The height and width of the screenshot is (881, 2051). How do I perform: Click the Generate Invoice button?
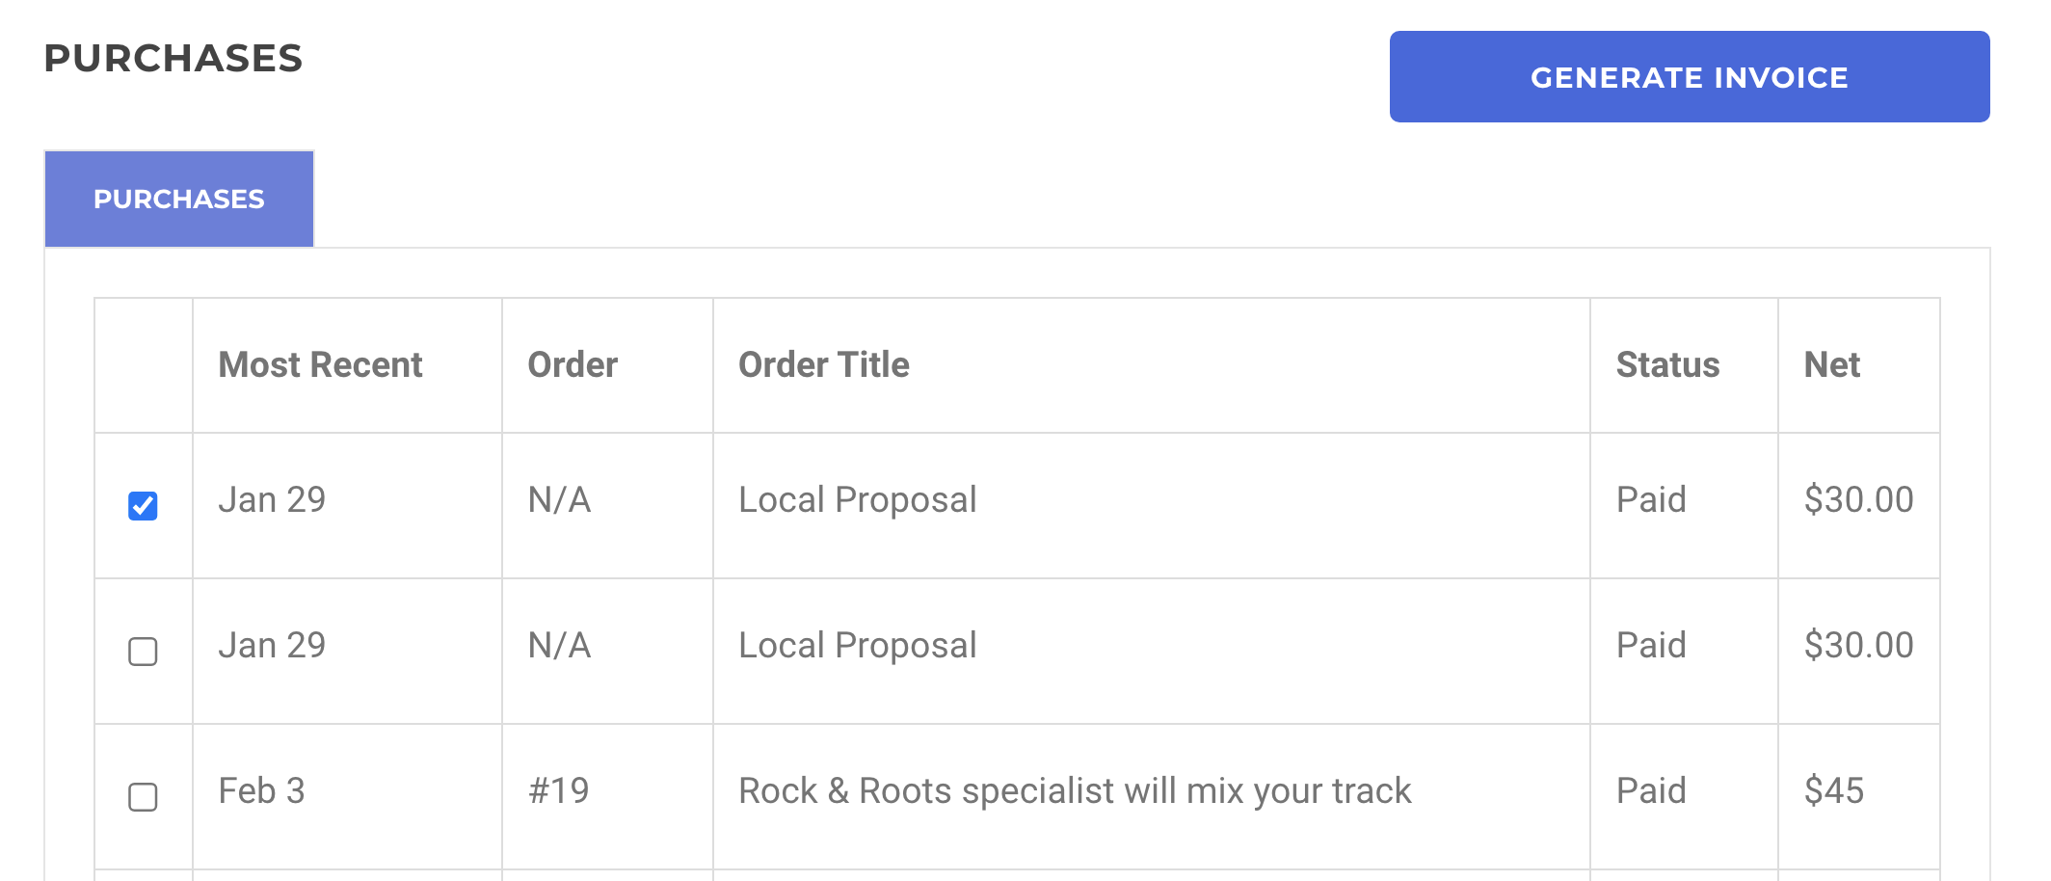coord(1689,77)
